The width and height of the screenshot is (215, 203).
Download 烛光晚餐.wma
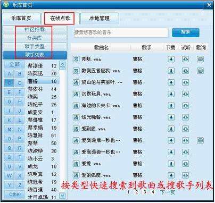click(x=171, y=117)
